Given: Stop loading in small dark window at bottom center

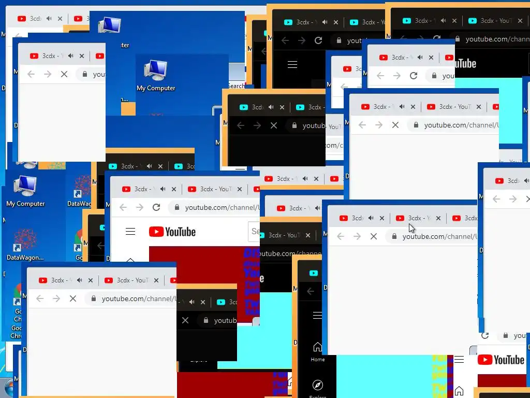Looking at the screenshot, I should click(x=185, y=320).
